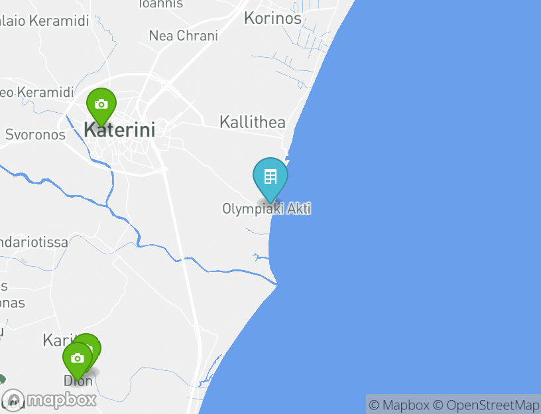Screen dimensions: 541x414
Task: Click the Nea Chrani village label
Action: click(x=184, y=36)
